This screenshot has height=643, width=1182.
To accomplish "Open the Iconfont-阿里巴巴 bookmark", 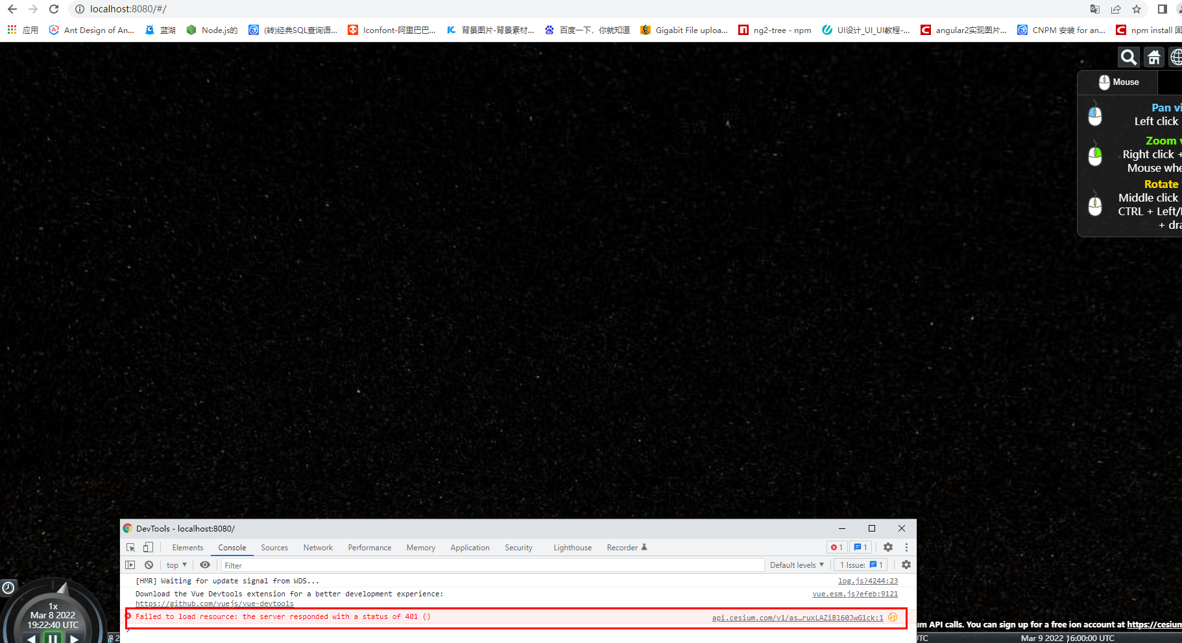I will point(392,30).
